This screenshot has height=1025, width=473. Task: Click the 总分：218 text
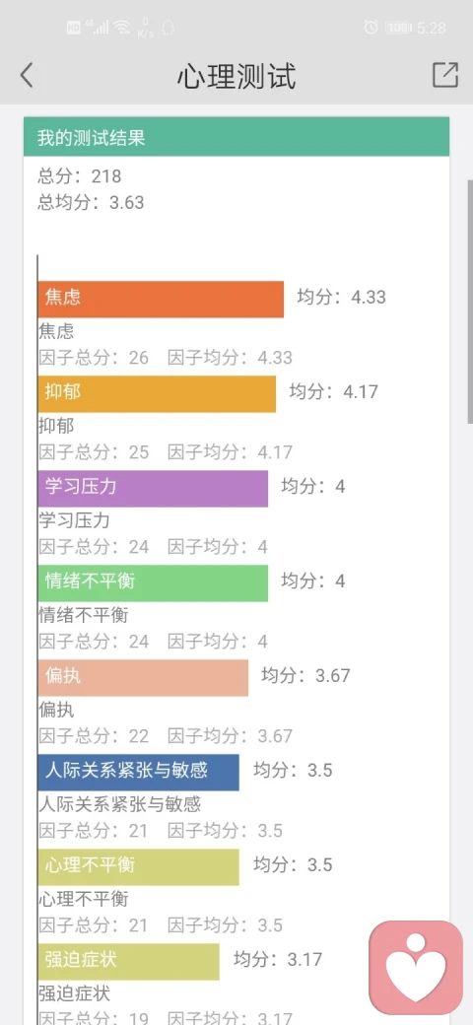(x=79, y=175)
